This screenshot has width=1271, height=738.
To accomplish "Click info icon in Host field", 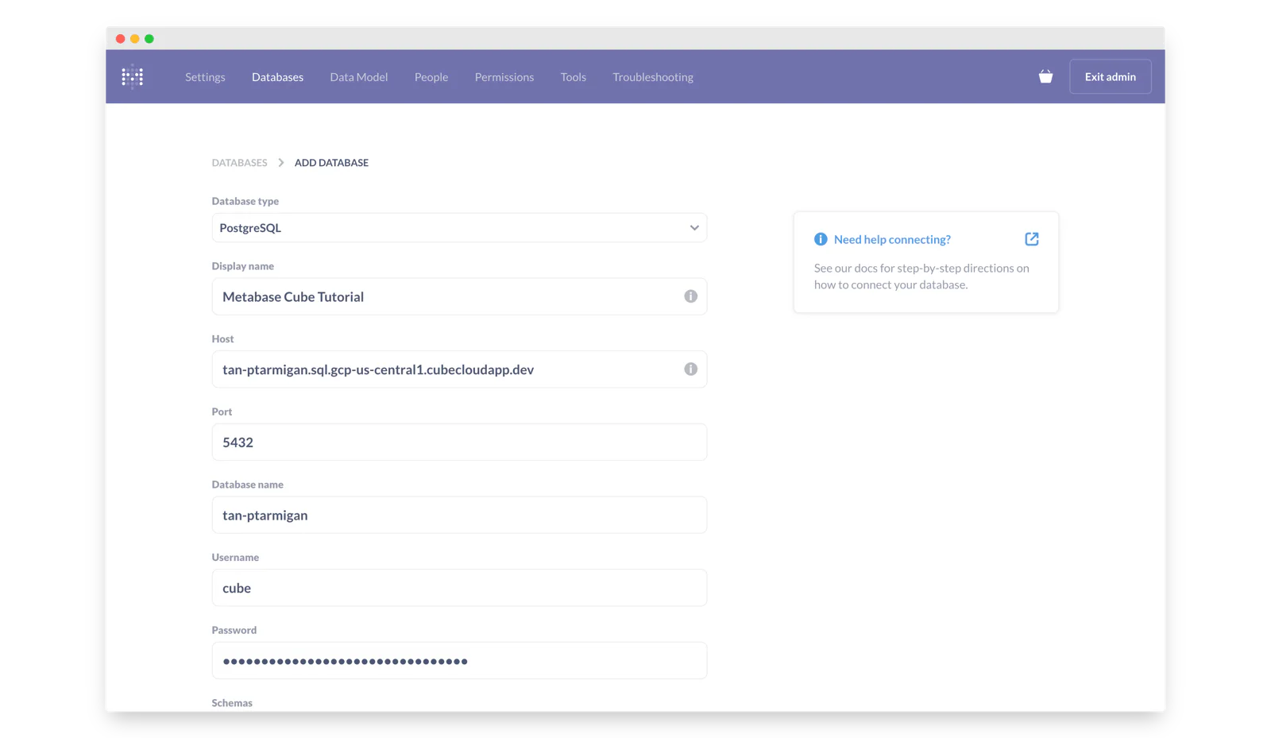I will click(x=690, y=369).
